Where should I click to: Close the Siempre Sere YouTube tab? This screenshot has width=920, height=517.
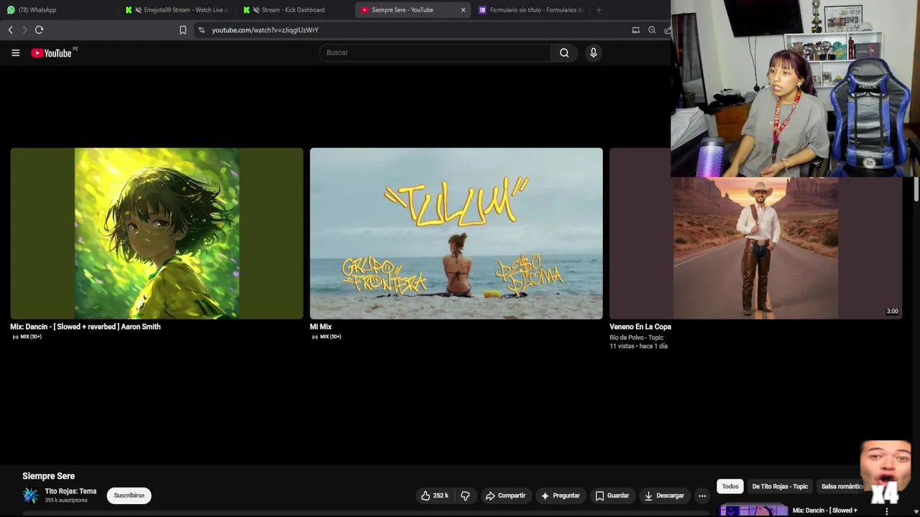tap(463, 10)
